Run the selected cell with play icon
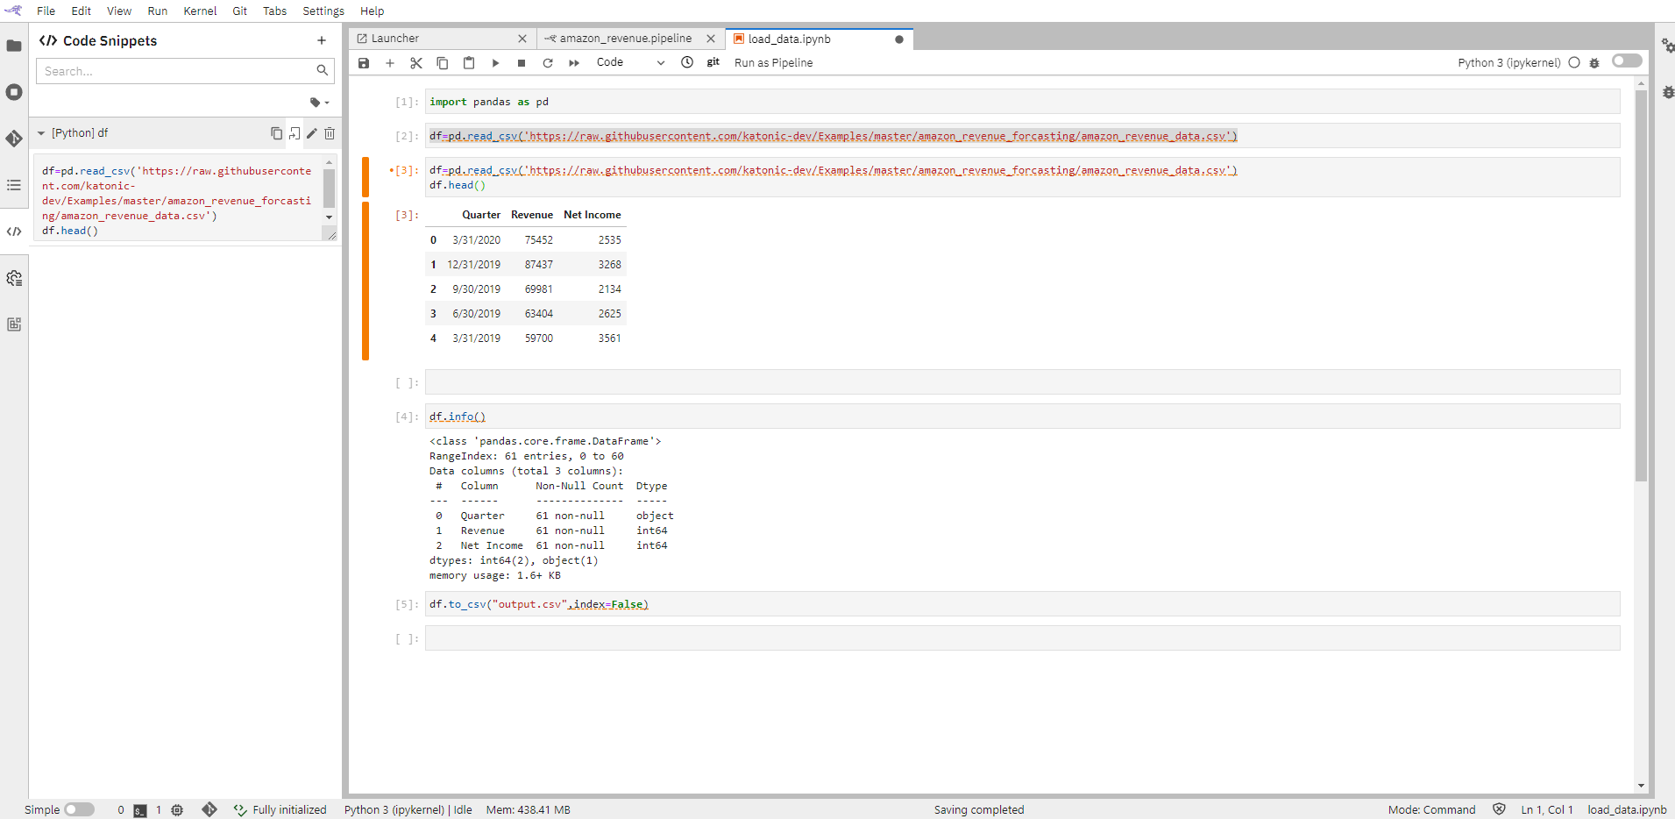 (495, 63)
